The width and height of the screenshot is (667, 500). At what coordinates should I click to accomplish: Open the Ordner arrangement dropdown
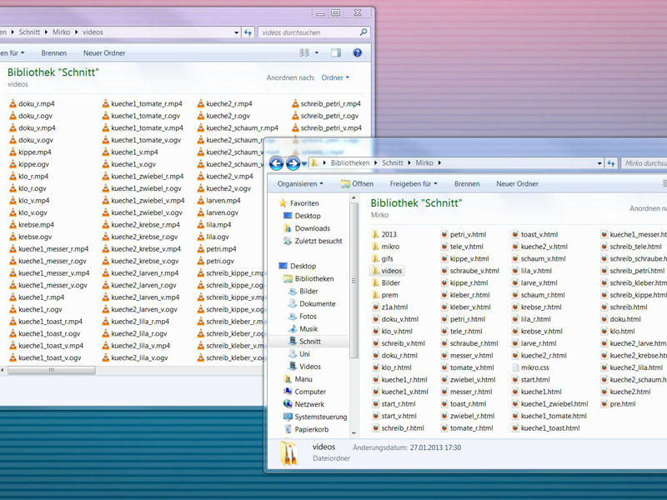335,77
